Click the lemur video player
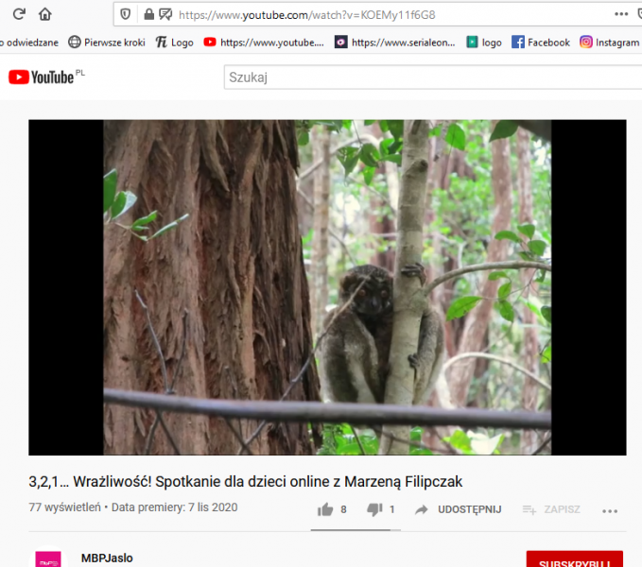 point(327,287)
